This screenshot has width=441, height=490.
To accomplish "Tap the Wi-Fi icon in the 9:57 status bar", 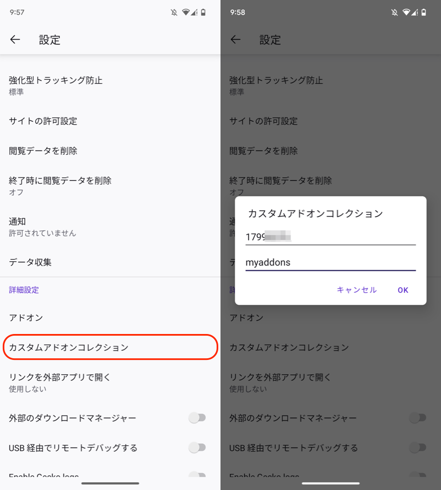I will click(x=186, y=12).
